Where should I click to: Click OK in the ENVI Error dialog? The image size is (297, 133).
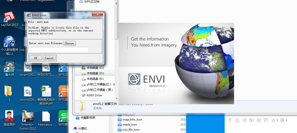[x=35, y=58]
